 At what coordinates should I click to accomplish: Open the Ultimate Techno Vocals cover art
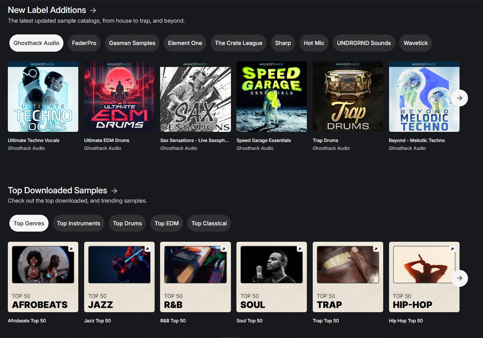43,97
